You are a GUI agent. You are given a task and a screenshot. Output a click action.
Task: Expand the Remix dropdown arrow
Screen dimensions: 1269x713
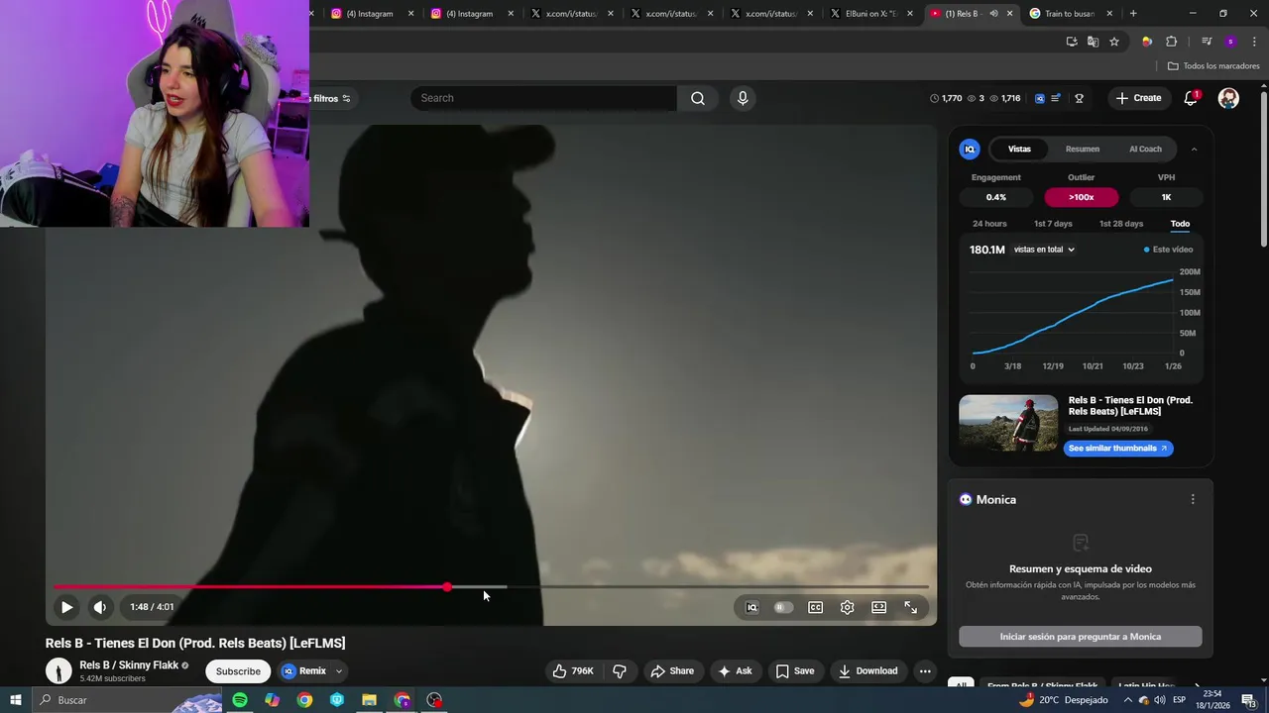click(x=338, y=671)
